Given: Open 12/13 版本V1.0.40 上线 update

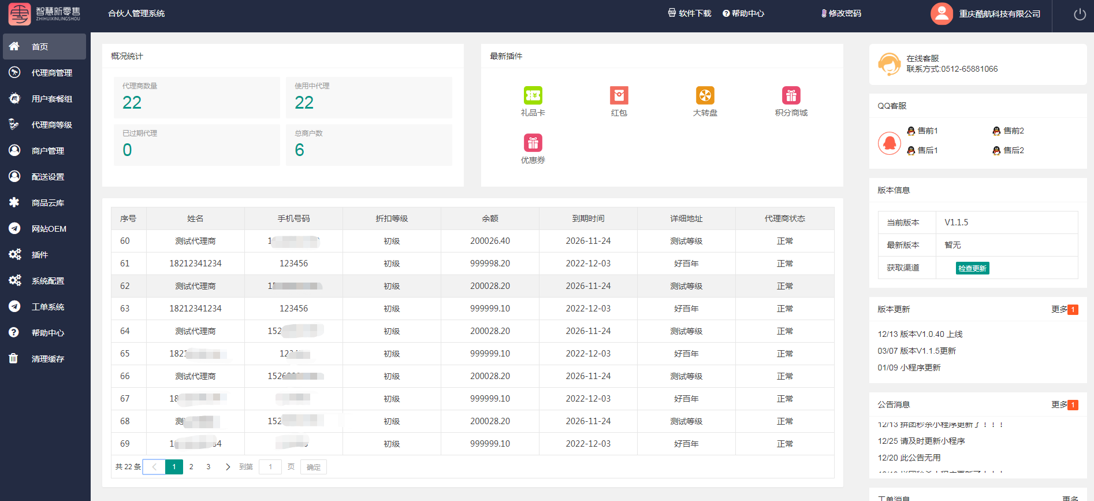Looking at the screenshot, I should pyautogui.click(x=920, y=334).
